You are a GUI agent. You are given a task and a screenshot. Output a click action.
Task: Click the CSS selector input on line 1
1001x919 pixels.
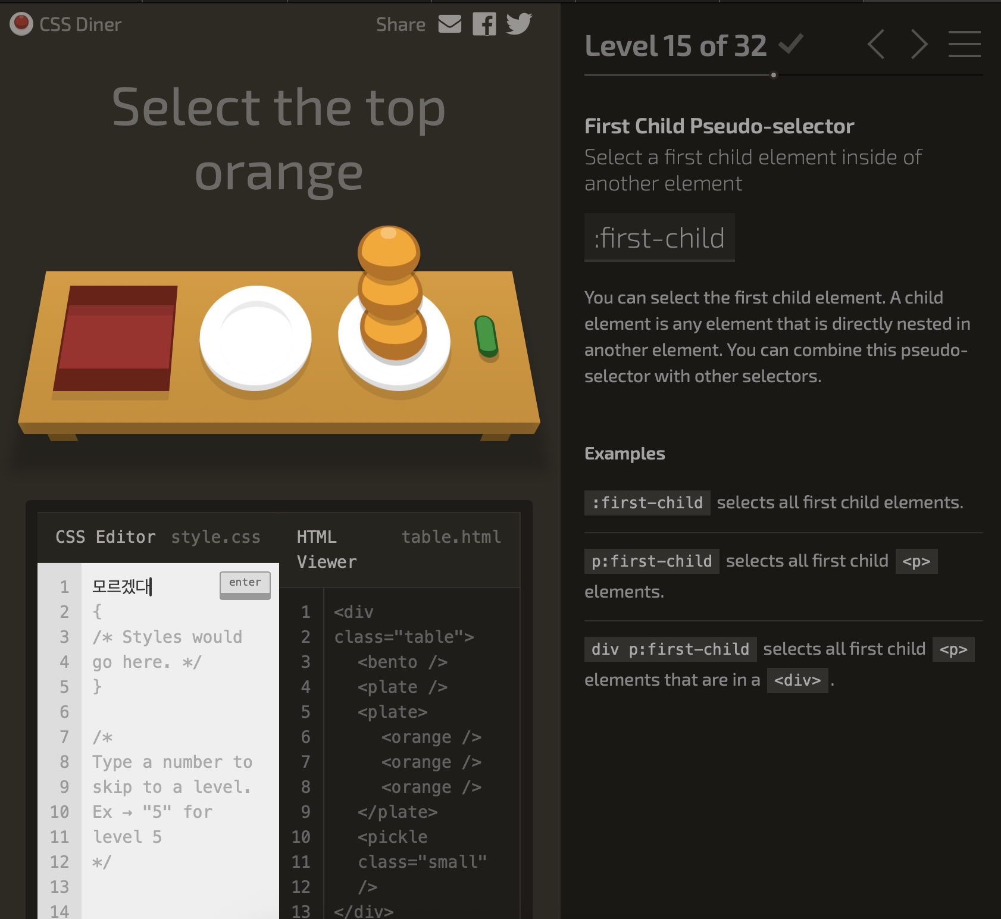pos(155,587)
